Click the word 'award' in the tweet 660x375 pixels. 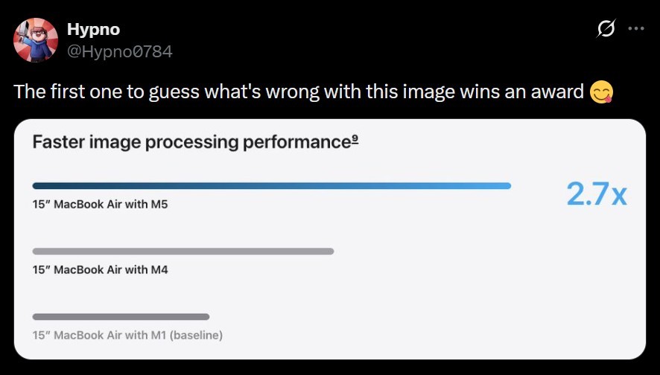click(x=557, y=92)
